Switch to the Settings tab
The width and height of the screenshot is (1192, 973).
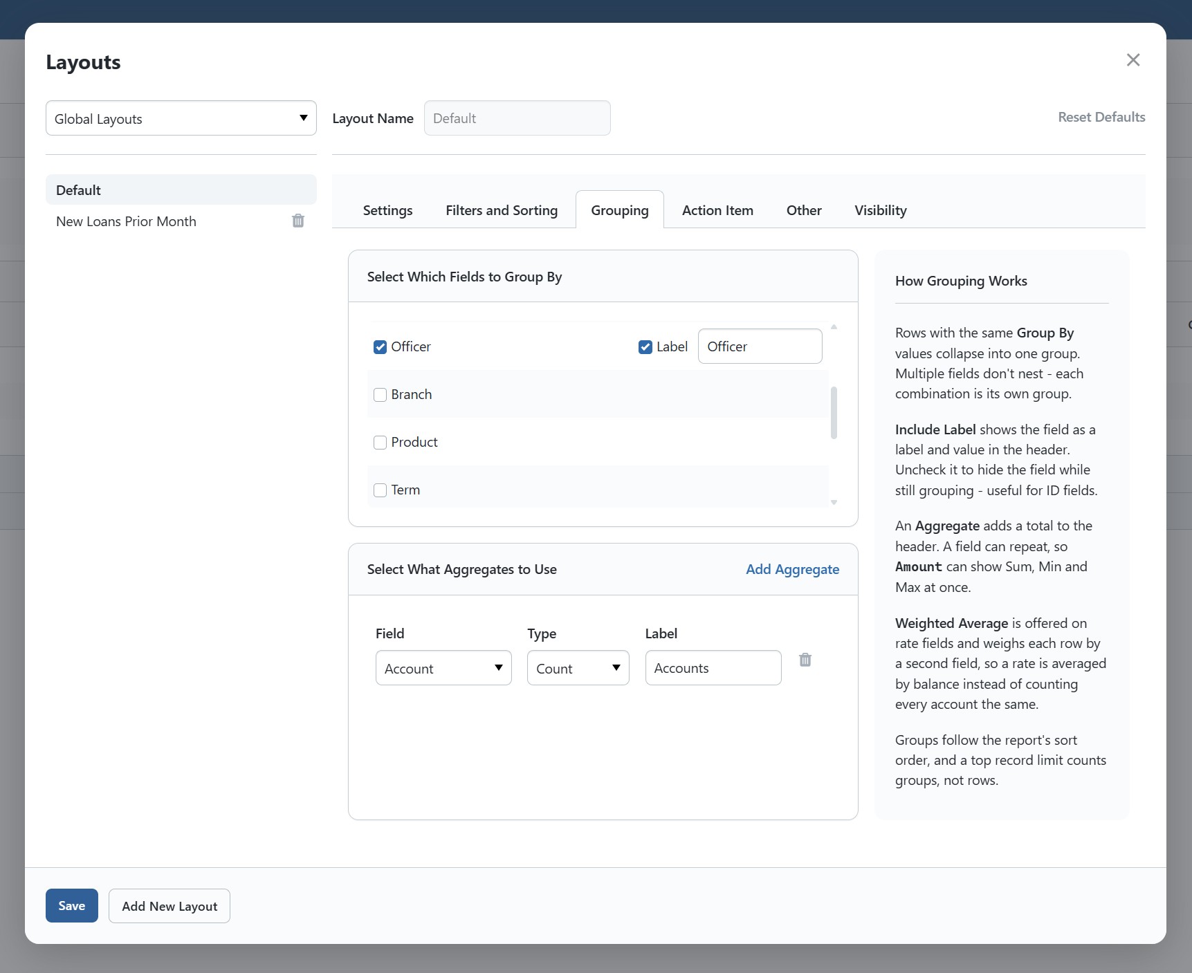[x=387, y=210]
